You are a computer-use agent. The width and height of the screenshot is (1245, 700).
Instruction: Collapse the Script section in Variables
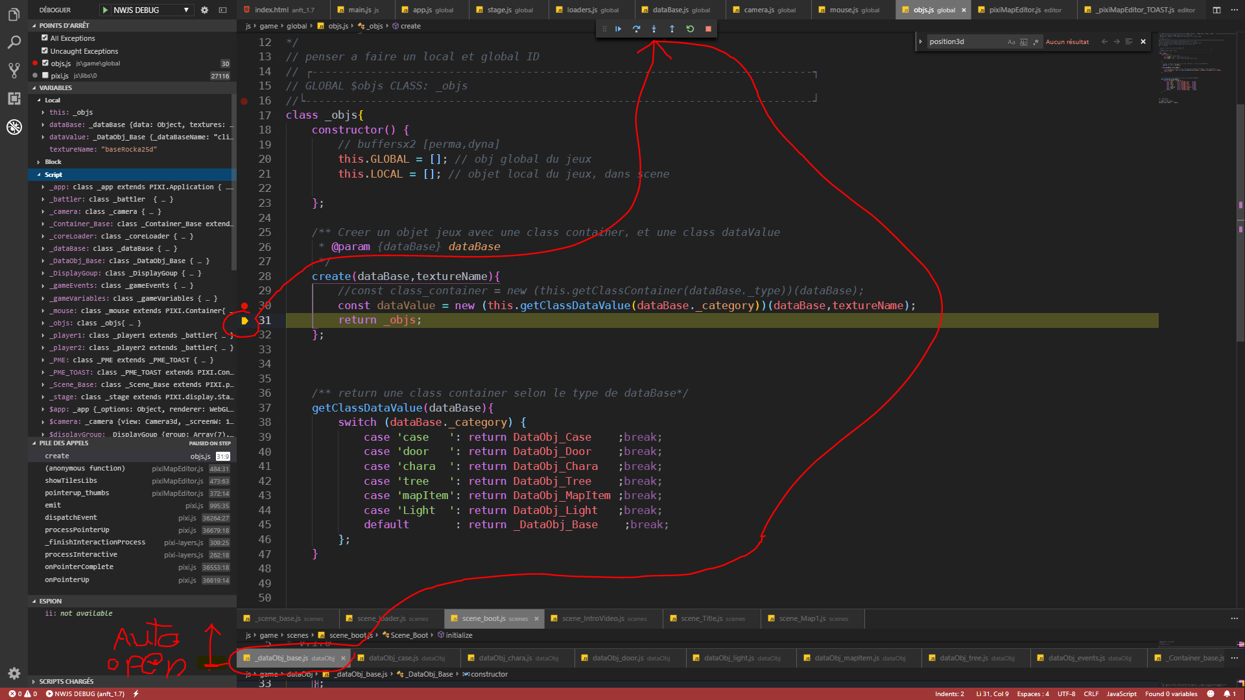(x=38, y=174)
